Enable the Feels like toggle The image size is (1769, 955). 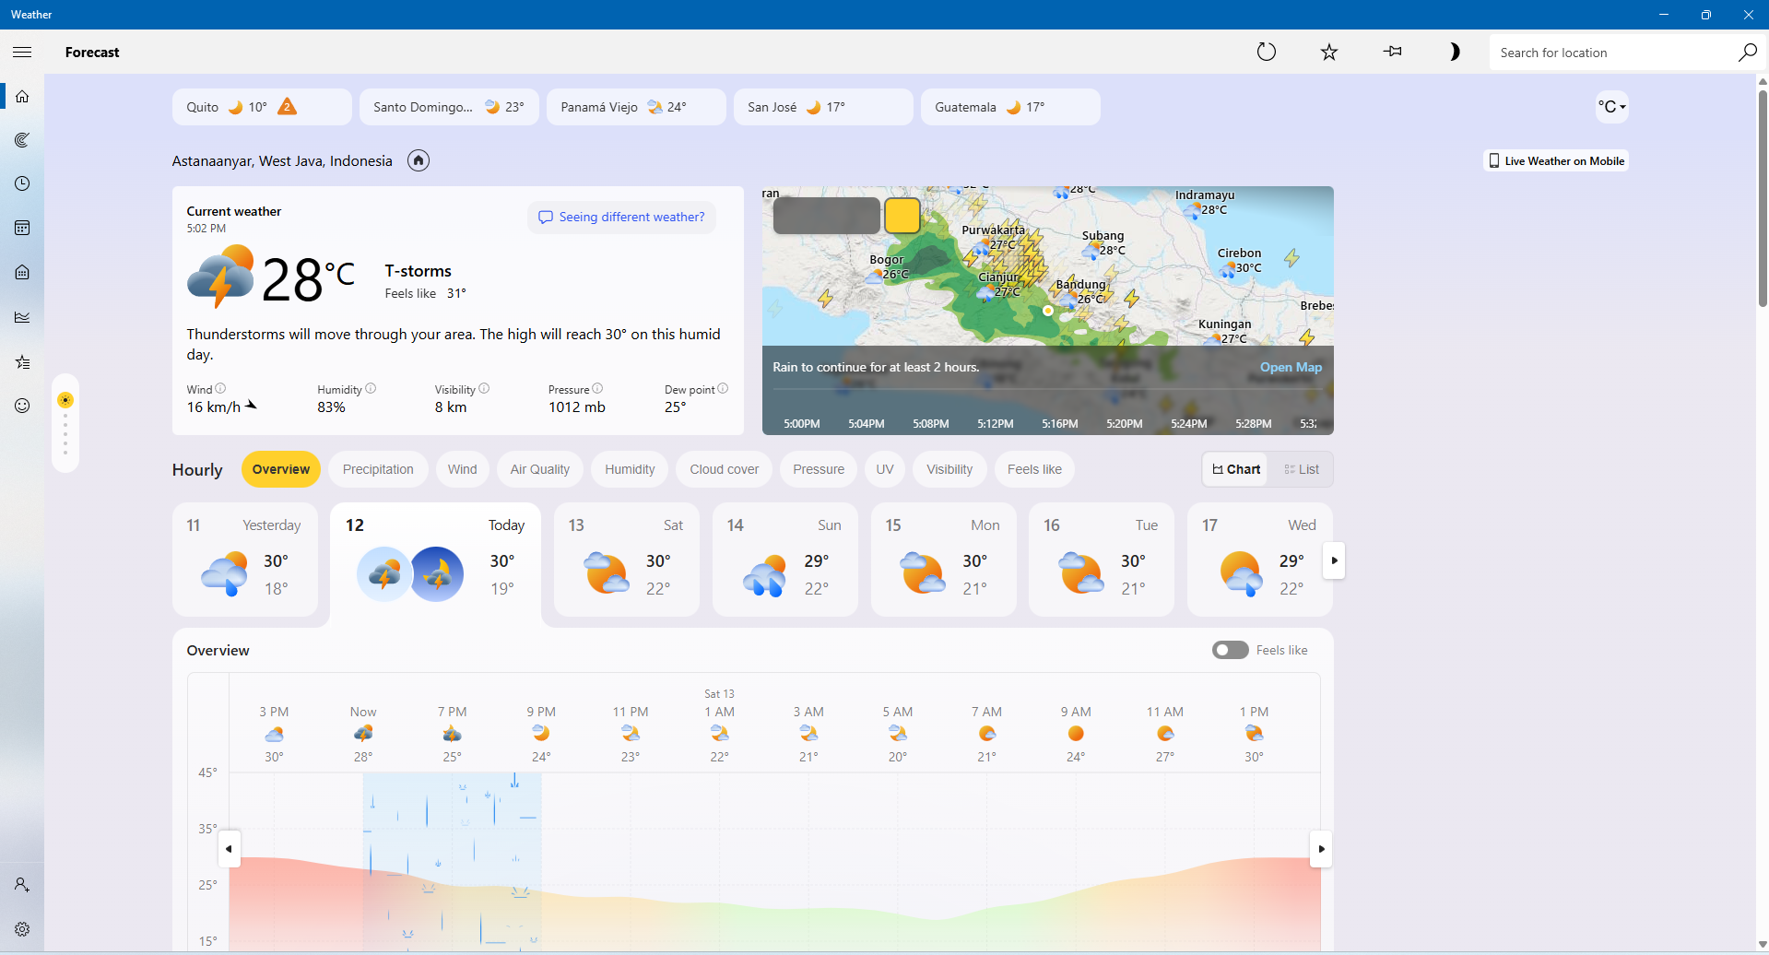click(x=1230, y=651)
